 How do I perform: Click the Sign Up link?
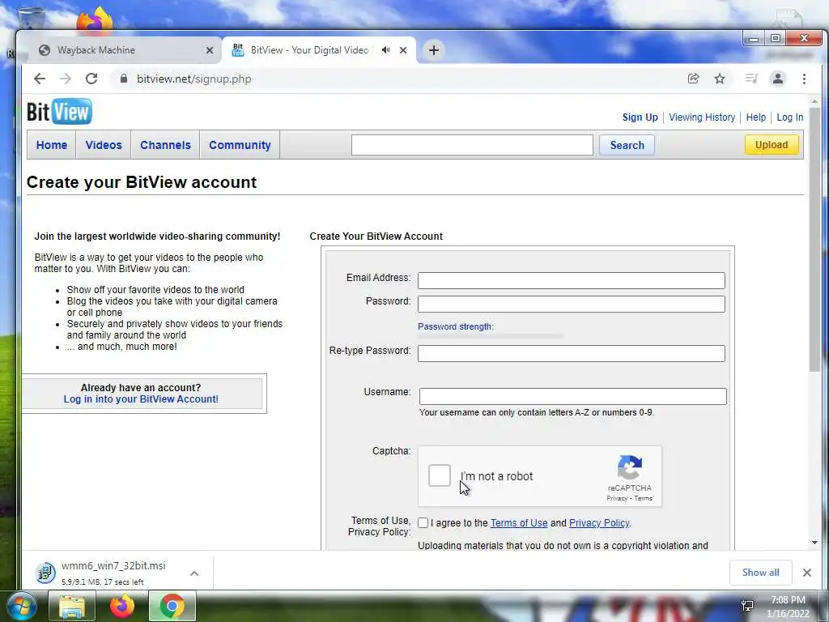[x=640, y=117]
